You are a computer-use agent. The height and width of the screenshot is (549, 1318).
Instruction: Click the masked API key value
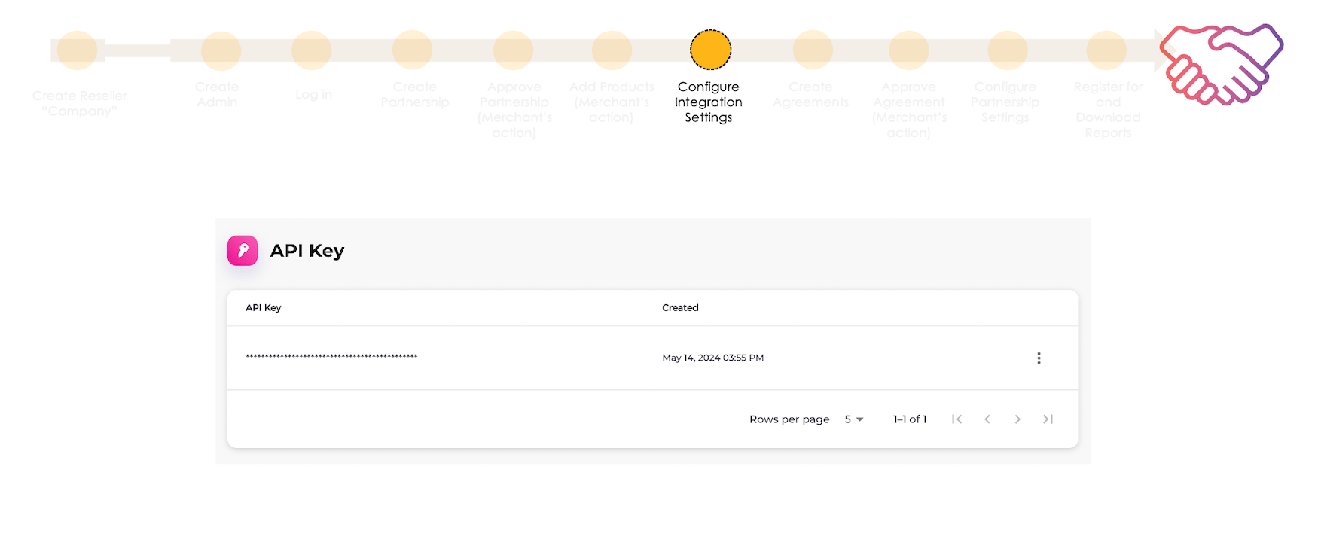point(331,357)
